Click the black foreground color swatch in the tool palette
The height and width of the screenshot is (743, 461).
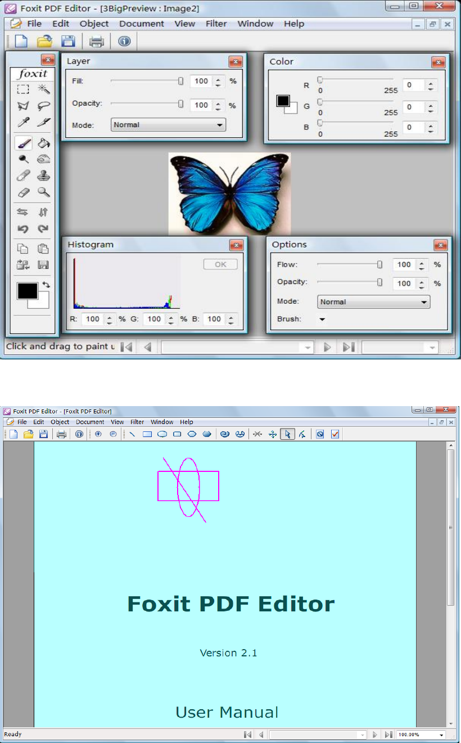coord(27,291)
